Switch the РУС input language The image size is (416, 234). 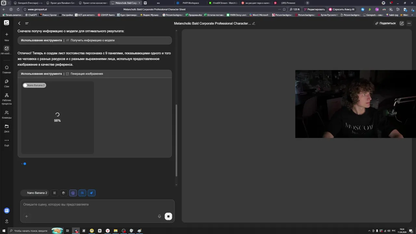point(394,231)
